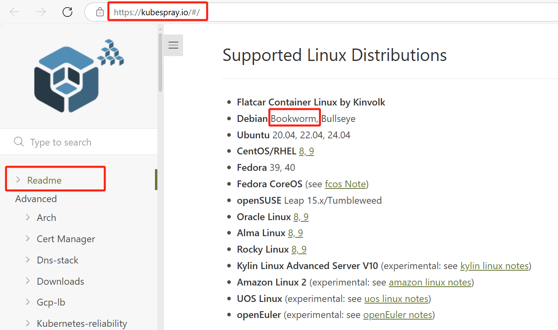Follow the Oracle Linux '8, 9' link

[x=301, y=217]
